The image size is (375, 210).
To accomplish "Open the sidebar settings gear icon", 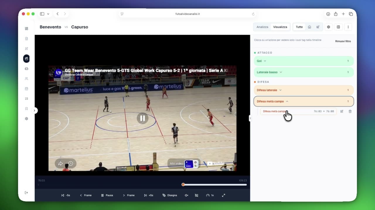I will [26, 119].
